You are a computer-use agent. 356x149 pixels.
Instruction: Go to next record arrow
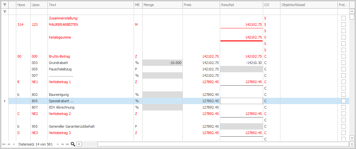58,144
